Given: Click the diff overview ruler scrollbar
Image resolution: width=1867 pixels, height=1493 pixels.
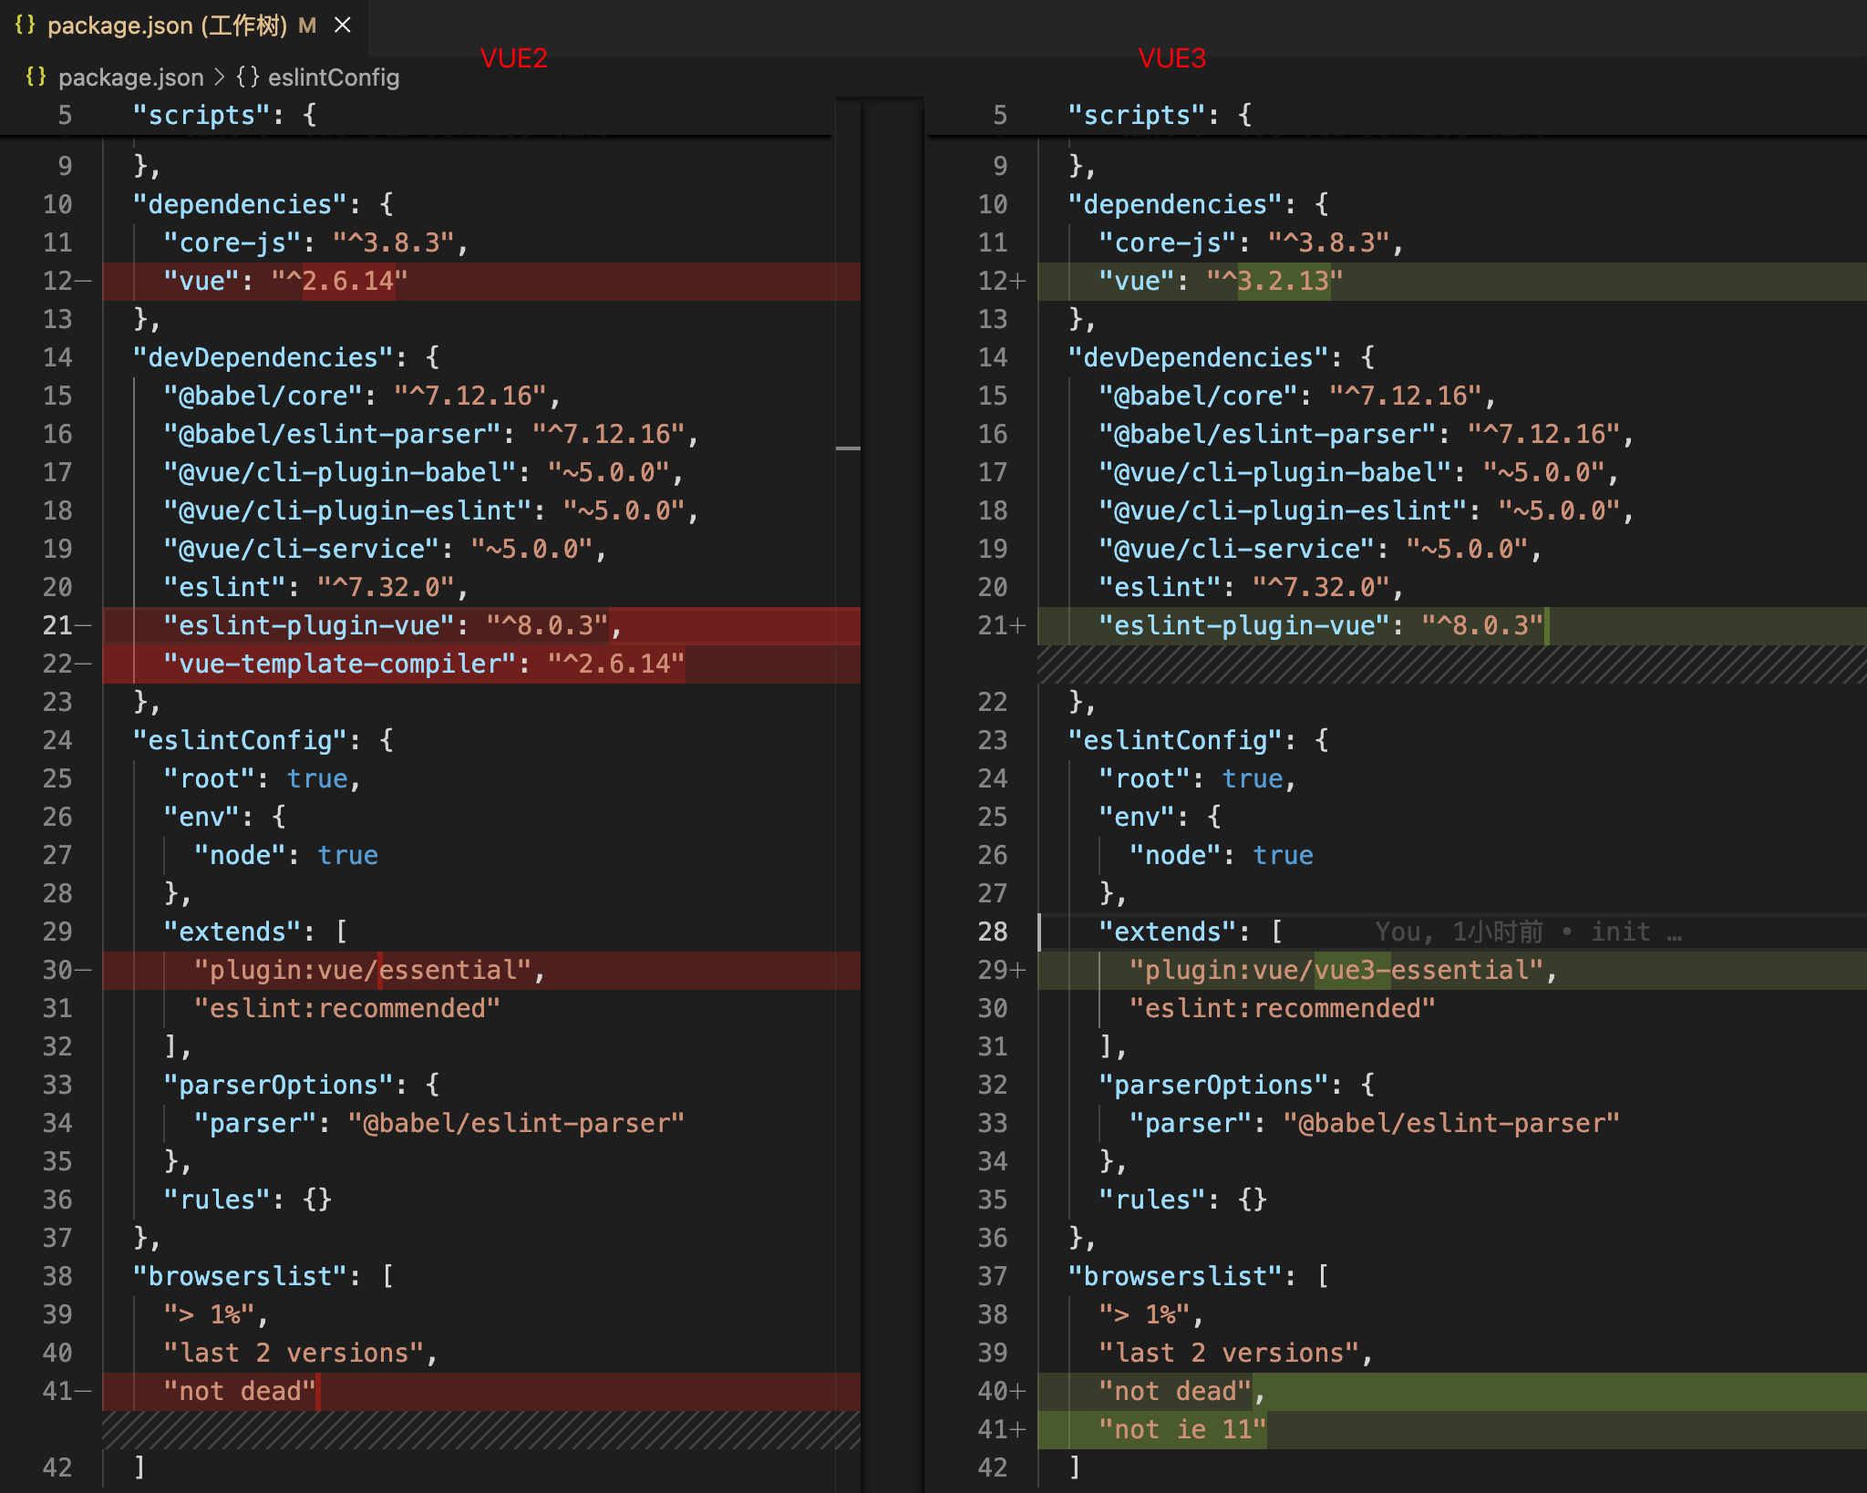Looking at the screenshot, I should pyautogui.click(x=848, y=793).
